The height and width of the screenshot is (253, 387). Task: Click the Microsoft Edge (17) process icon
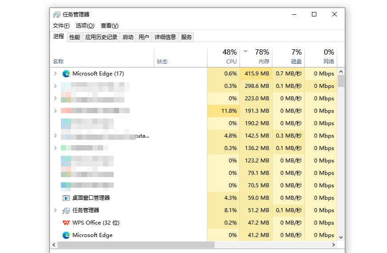66,74
